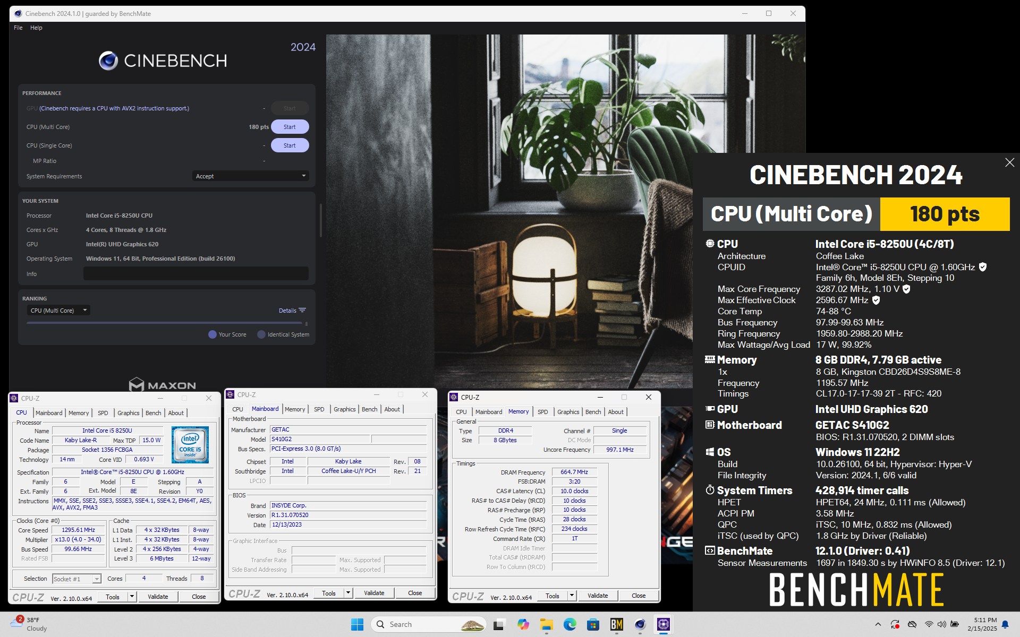Image resolution: width=1020 pixels, height=637 pixels.
Task: Click Intel Core i5 inside logo in CPU-Z
Action: (190, 445)
